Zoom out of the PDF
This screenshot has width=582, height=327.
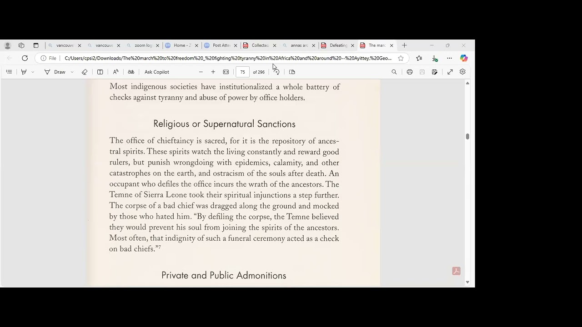point(201,72)
